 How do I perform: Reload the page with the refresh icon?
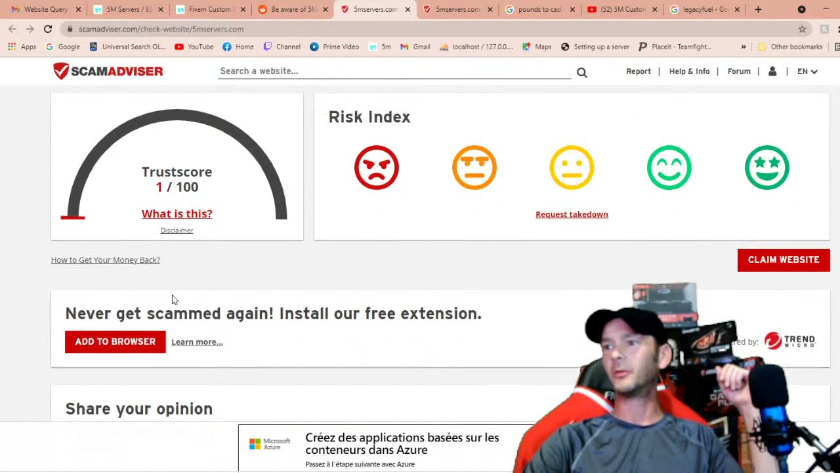(x=48, y=29)
